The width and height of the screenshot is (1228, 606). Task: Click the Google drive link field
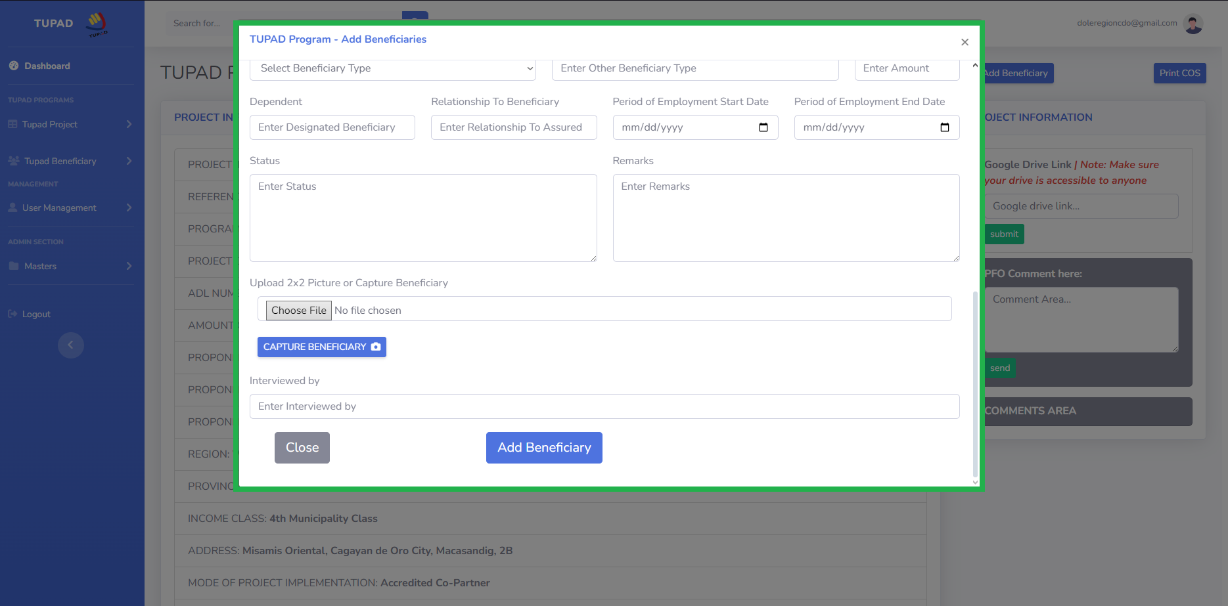point(1081,206)
